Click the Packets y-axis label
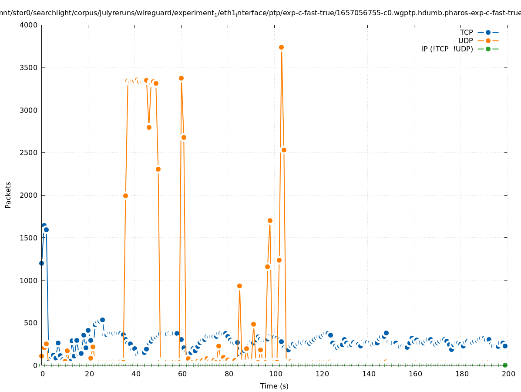521x392 pixels. coord(8,195)
